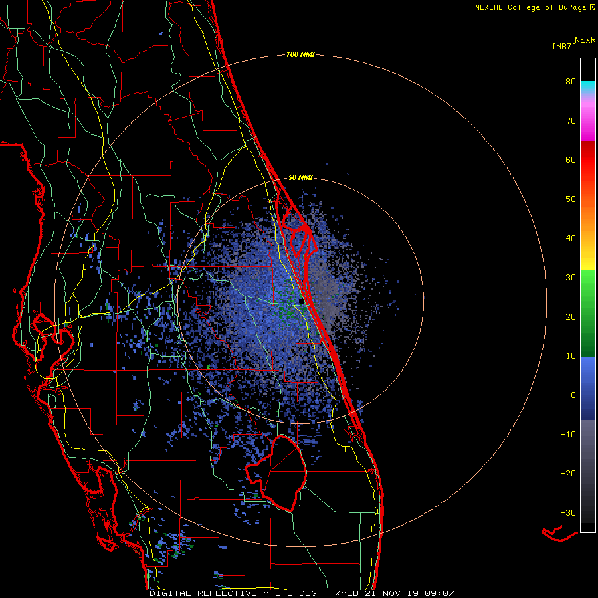The image size is (598, 598).
Task: Click the NEXLAB-College of DuPage header text
Action: pos(530,7)
